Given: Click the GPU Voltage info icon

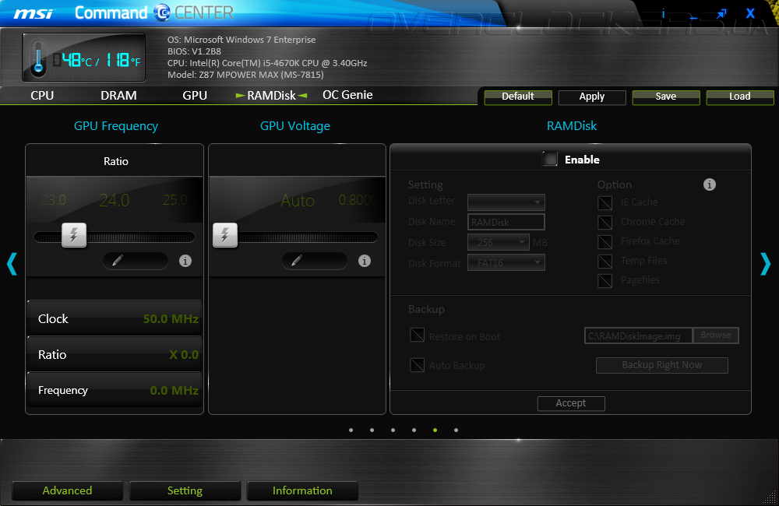Looking at the screenshot, I should pos(365,261).
